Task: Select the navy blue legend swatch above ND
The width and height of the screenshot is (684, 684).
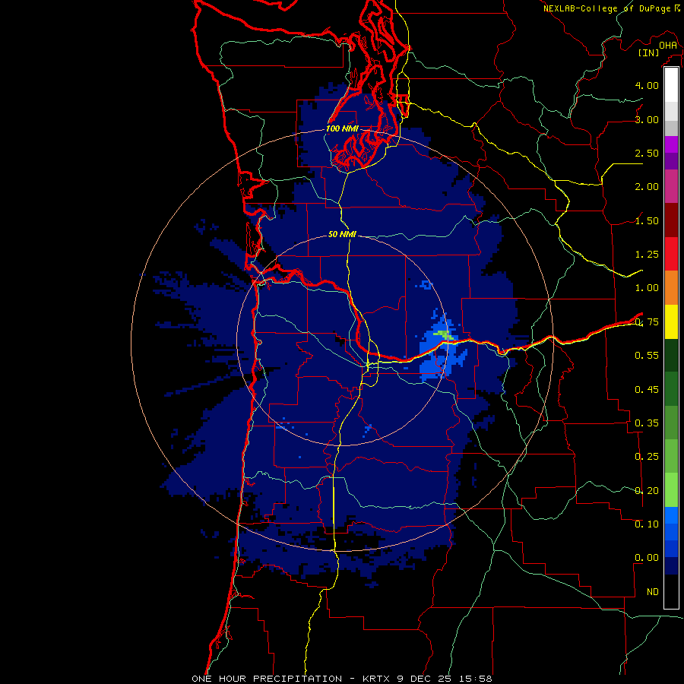Action: [x=671, y=566]
